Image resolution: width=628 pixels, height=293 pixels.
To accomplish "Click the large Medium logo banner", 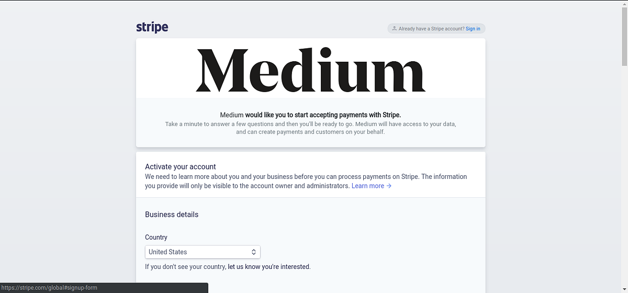I will [x=310, y=70].
